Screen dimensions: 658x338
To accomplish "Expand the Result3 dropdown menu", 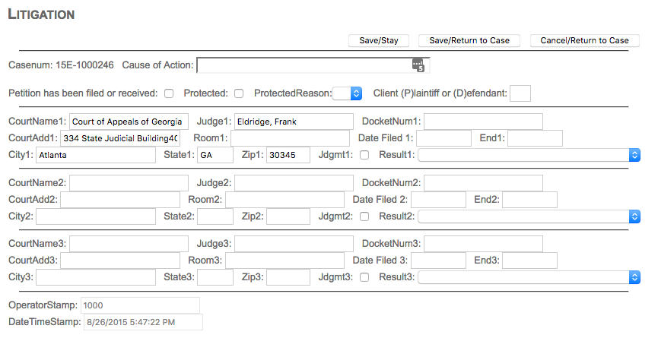I will tap(528, 277).
